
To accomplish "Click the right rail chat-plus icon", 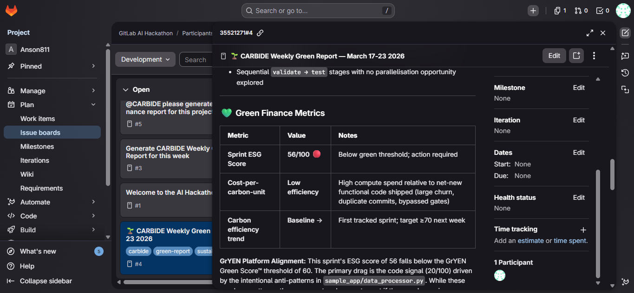I will [625, 56].
